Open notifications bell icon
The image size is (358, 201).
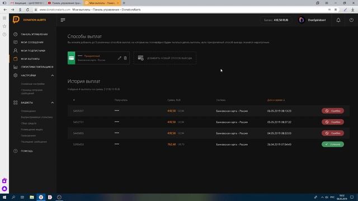(338, 20)
